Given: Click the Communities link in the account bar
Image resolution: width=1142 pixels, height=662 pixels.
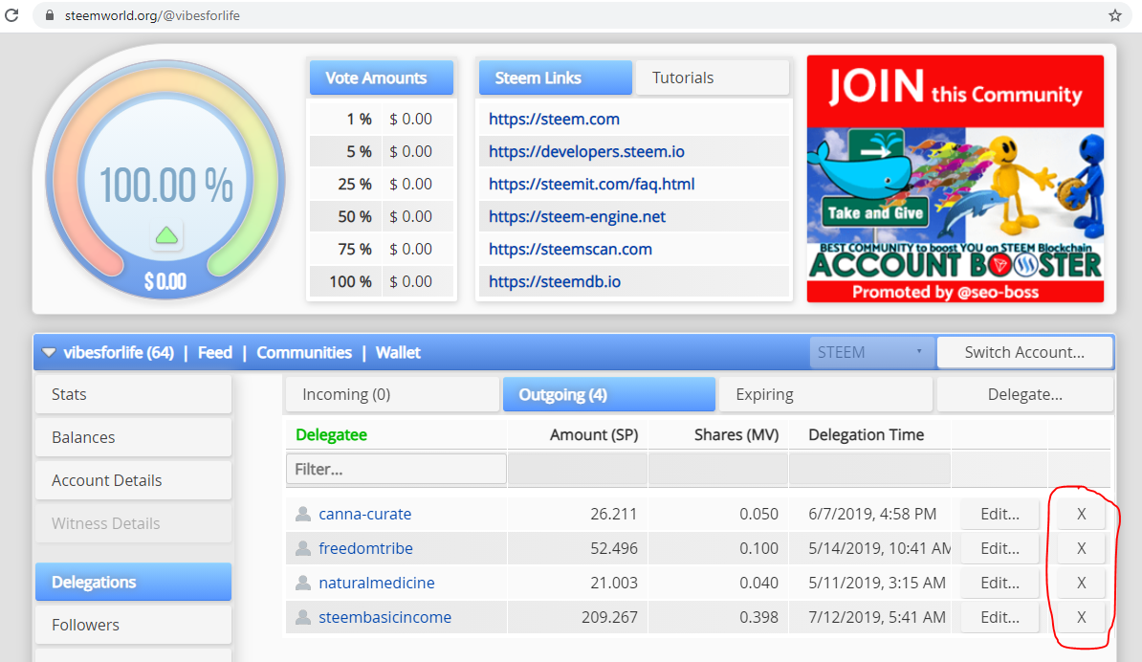Looking at the screenshot, I should 304,352.
